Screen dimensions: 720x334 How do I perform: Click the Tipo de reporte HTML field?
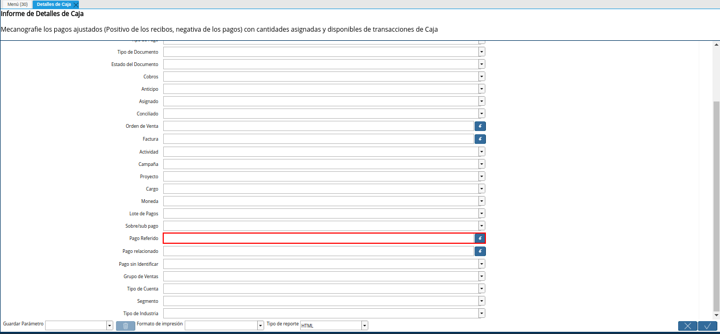[x=331, y=325]
